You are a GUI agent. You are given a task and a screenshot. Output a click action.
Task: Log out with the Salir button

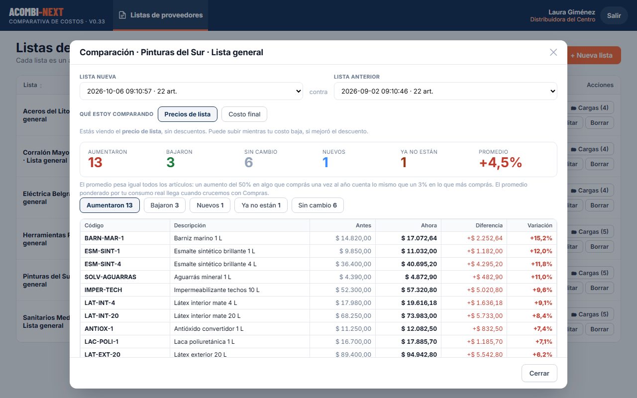coord(614,15)
